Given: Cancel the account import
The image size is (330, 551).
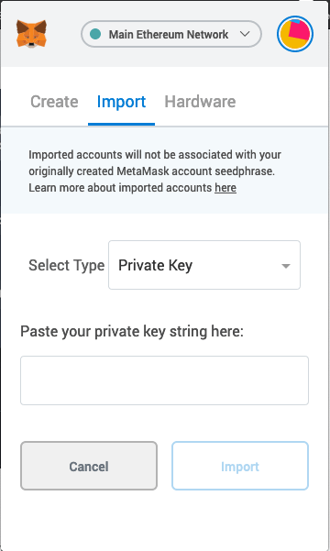Looking at the screenshot, I should (x=89, y=466).
